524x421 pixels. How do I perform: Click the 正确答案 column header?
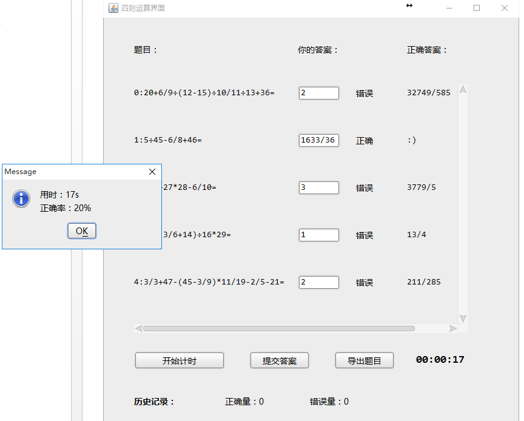tap(427, 50)
